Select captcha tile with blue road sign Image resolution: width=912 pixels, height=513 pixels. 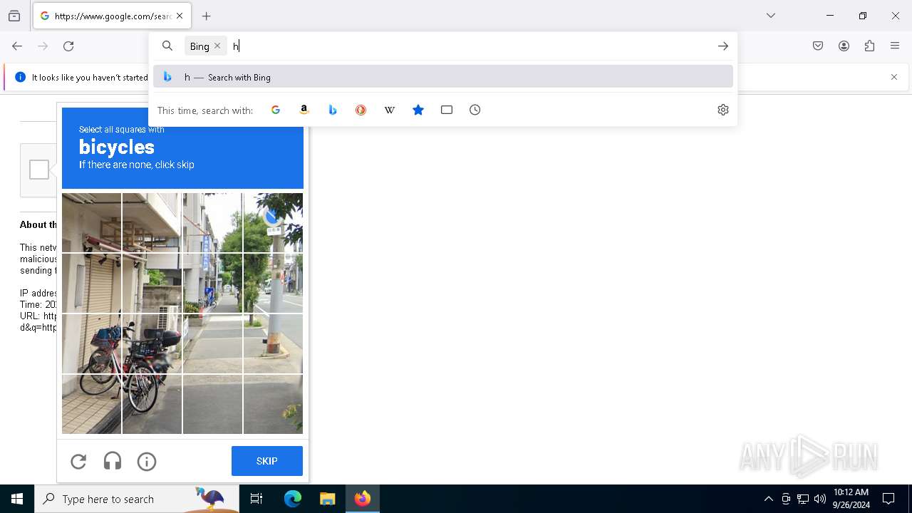273,222
